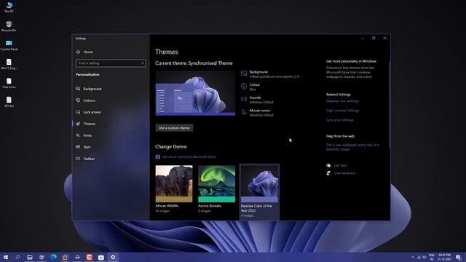
Task: Open theme Mouse cursor option
Action: (257, 113)
